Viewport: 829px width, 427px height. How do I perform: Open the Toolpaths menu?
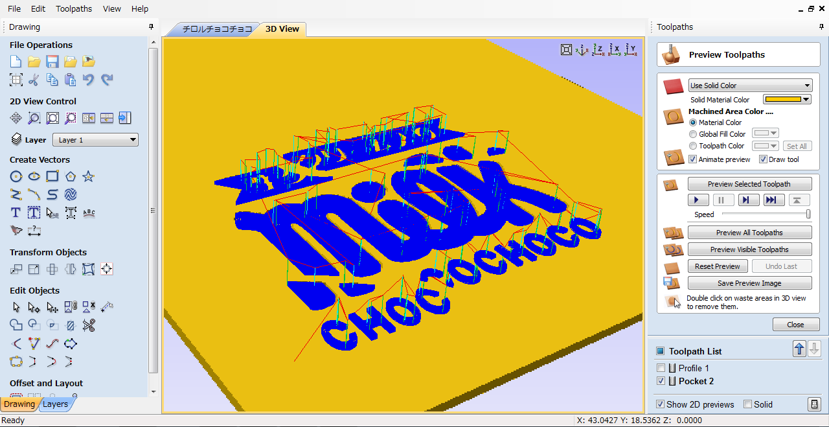click(x=74, y=9)
